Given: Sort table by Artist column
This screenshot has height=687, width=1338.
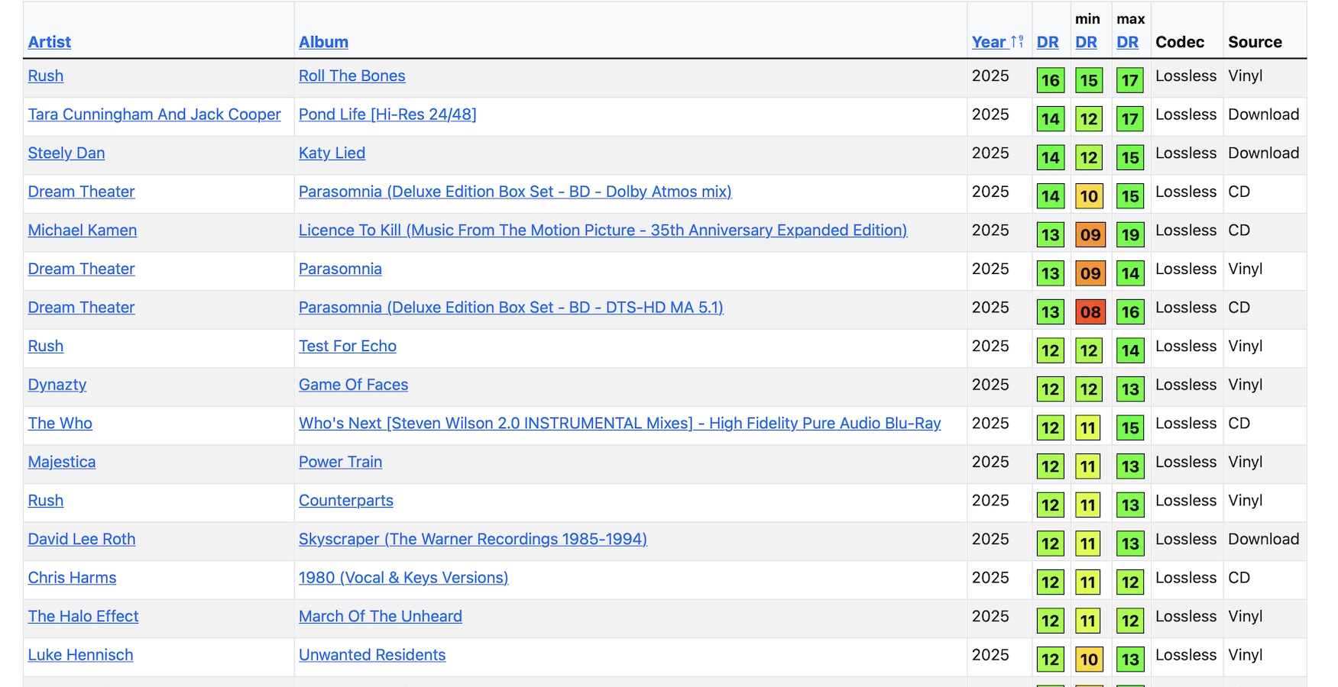Looking at the screenshot, I should click(50, 42).
